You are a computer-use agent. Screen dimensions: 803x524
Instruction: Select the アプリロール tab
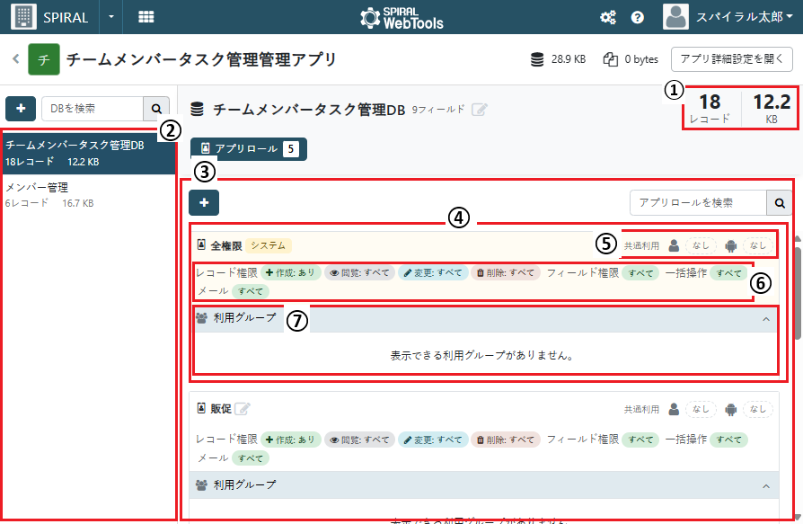pyautogui.click(x=249, y=149)
